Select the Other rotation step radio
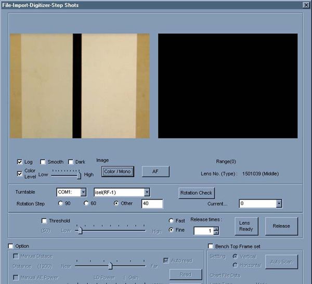The height and width of the screenshot is (284, 312). [116, 203]
